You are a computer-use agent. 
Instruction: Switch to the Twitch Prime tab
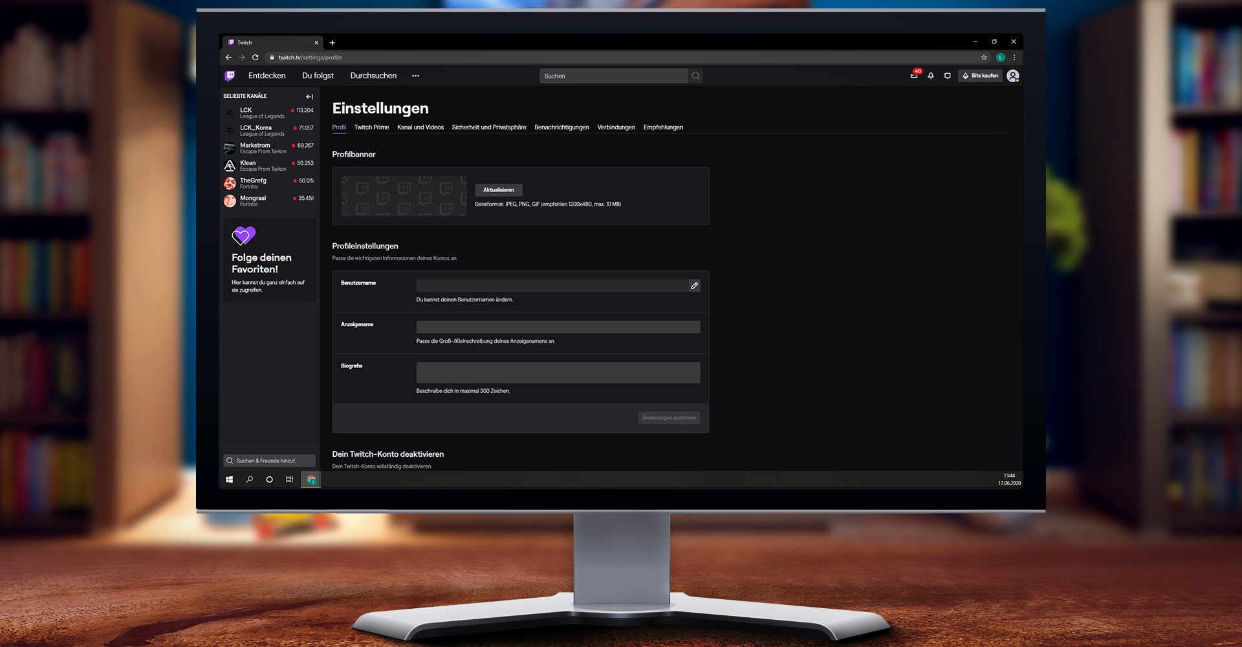(x=372, y=127)
